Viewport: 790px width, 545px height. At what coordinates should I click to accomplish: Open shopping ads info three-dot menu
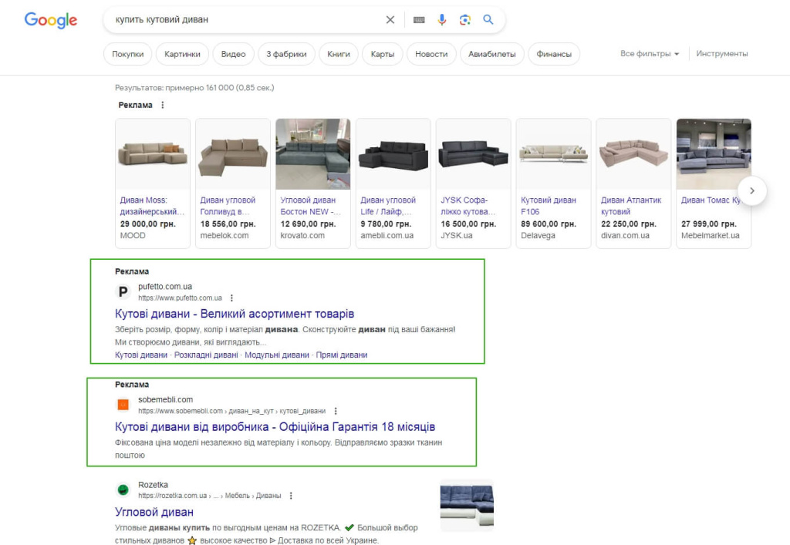(162, 105)
